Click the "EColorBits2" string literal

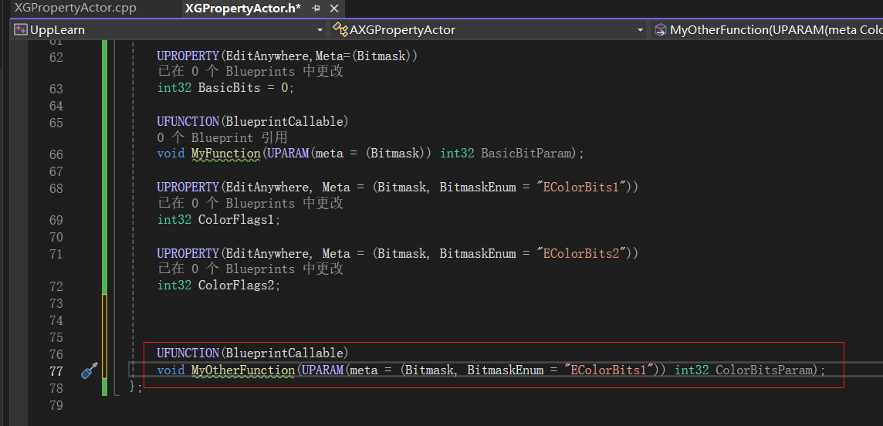coord(582,254)
